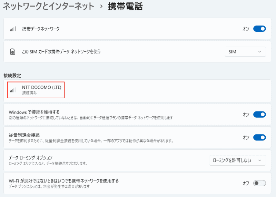The height and width of the screenshot is (197, 276).
Task: Click the データ プランによっては description text
Action: tap(49, 186)
